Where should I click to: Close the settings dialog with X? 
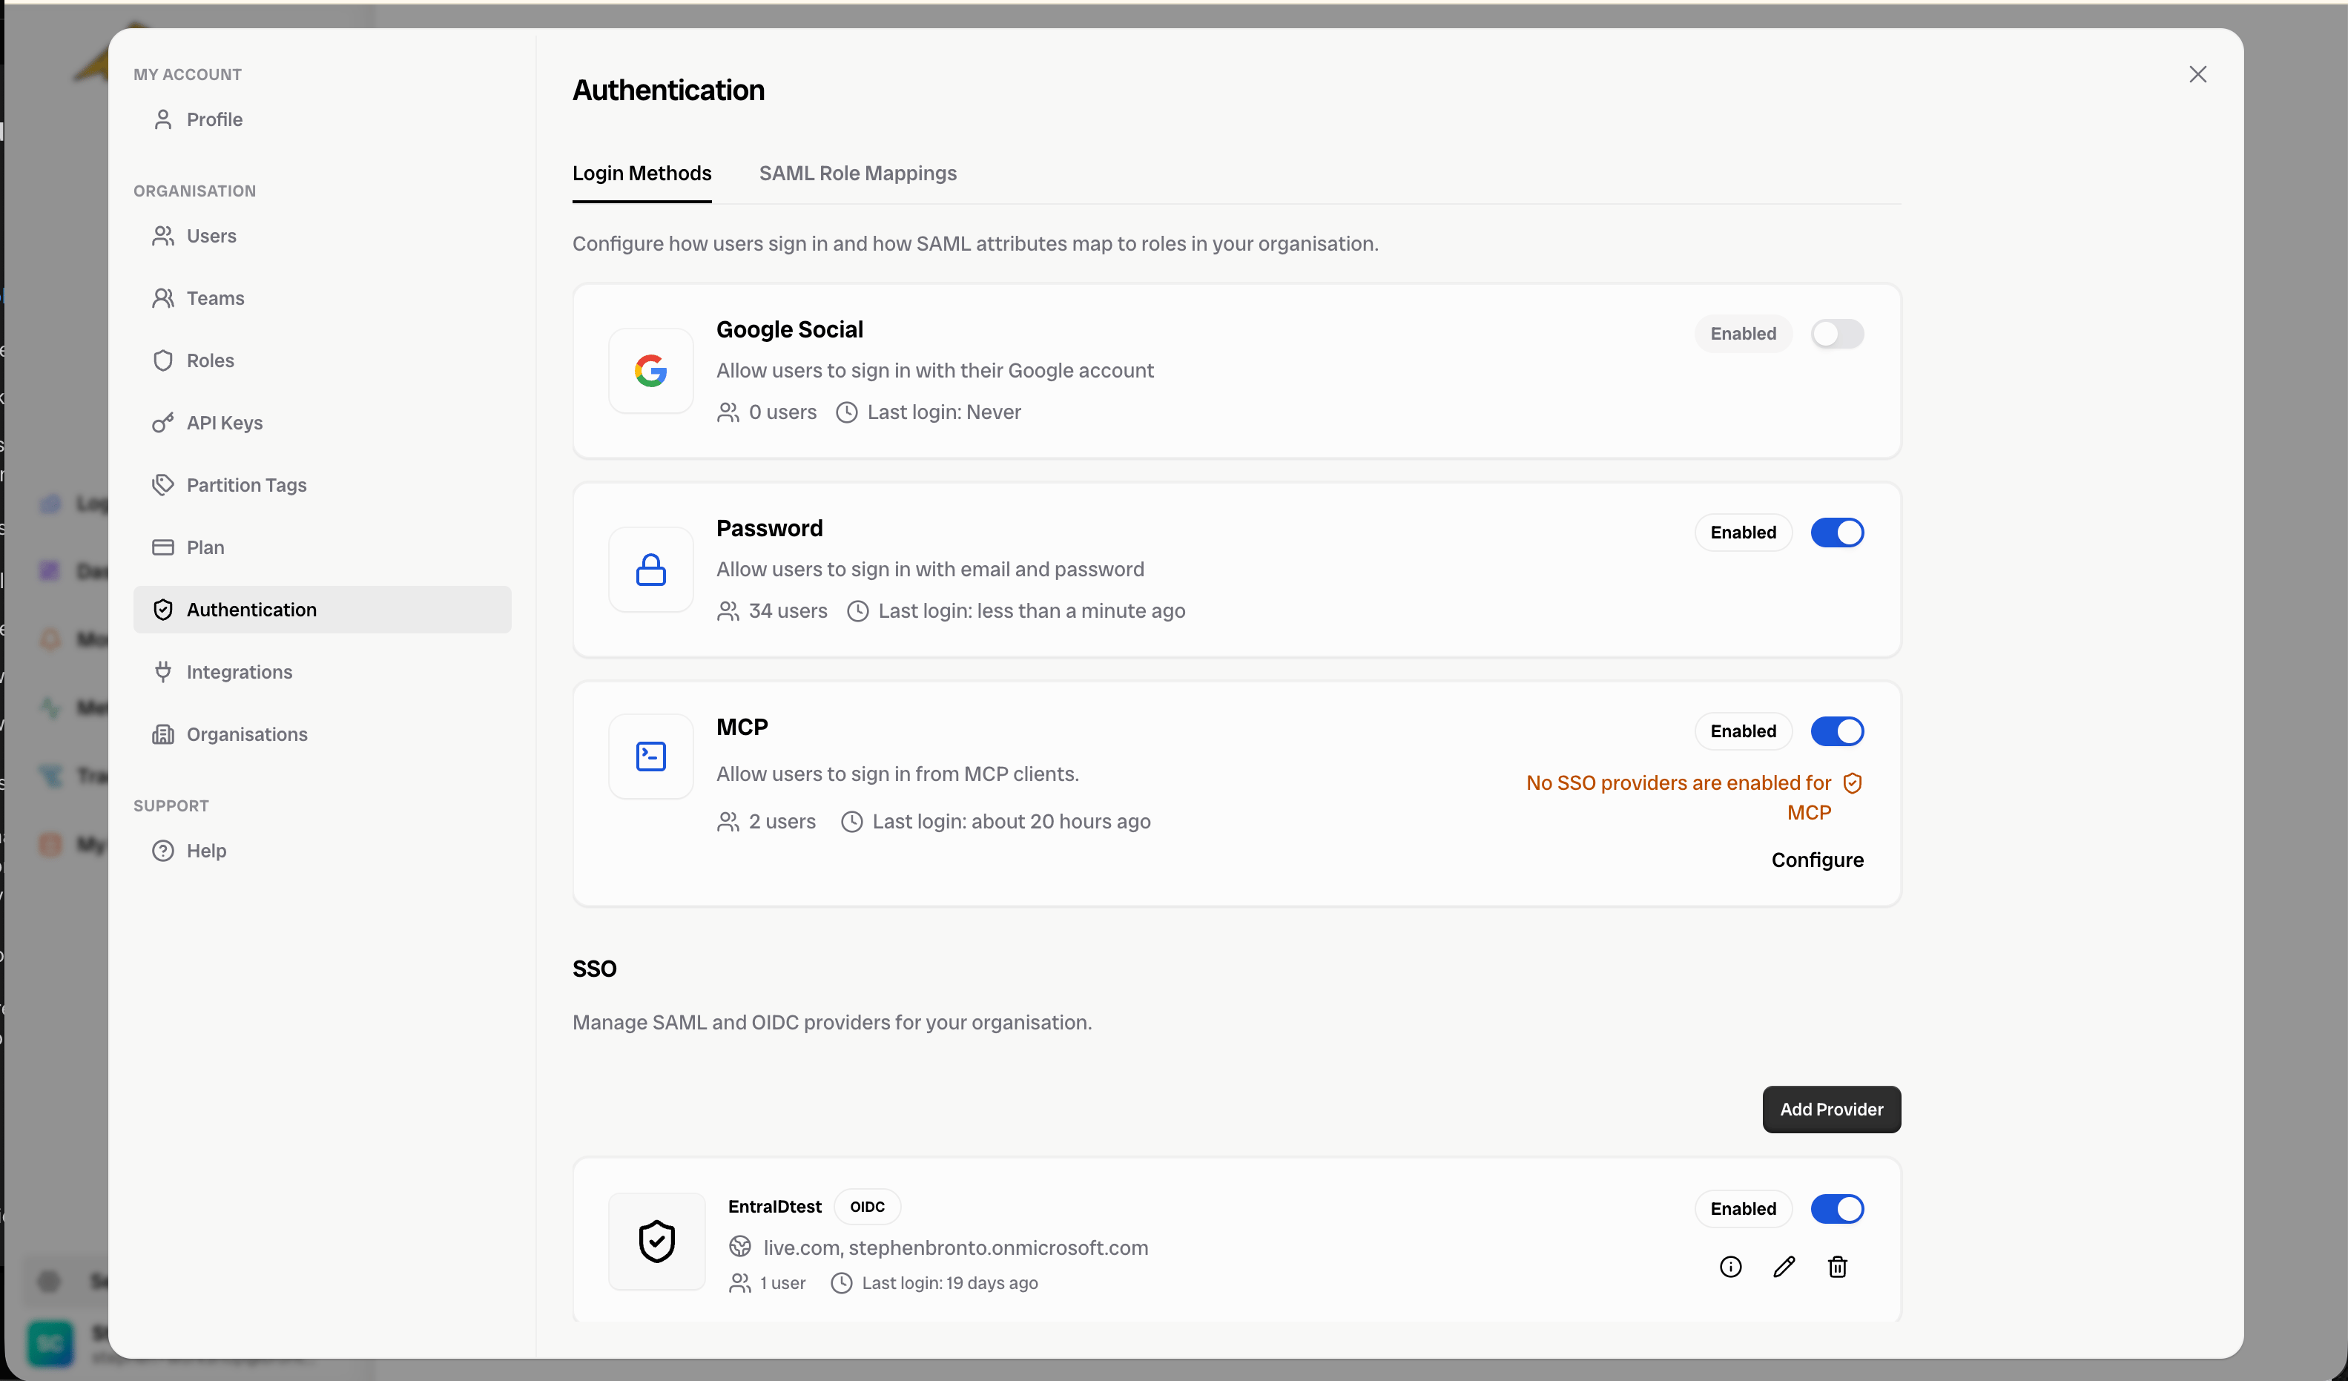point(2198,75)
